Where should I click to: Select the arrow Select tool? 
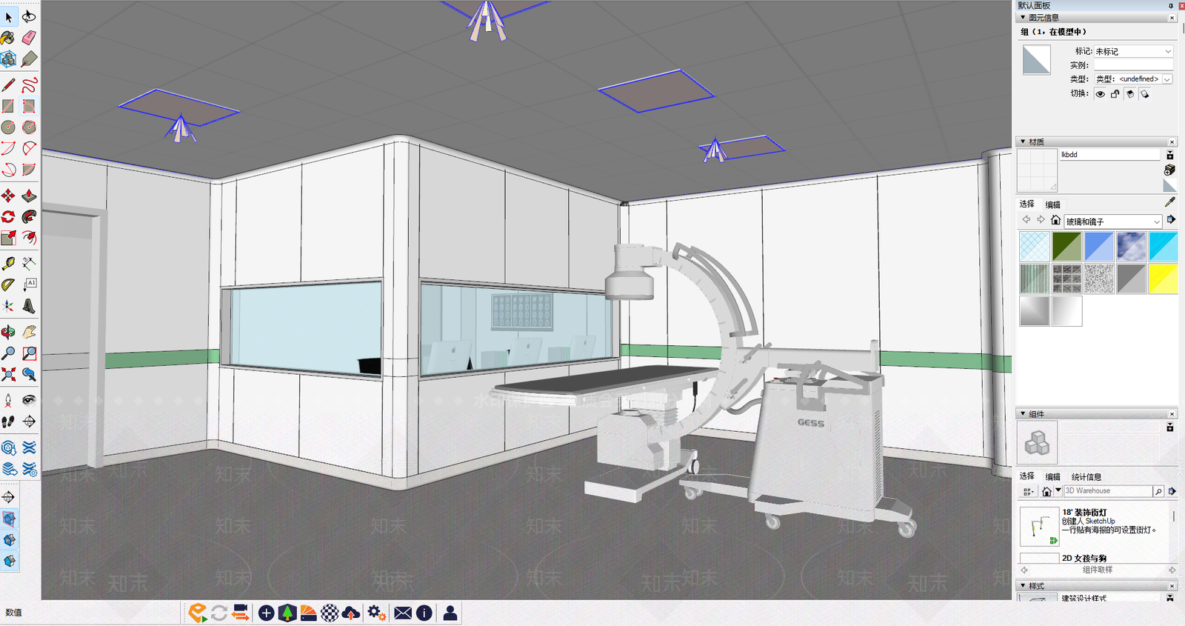pyautogui.click(x=9, y=16)
